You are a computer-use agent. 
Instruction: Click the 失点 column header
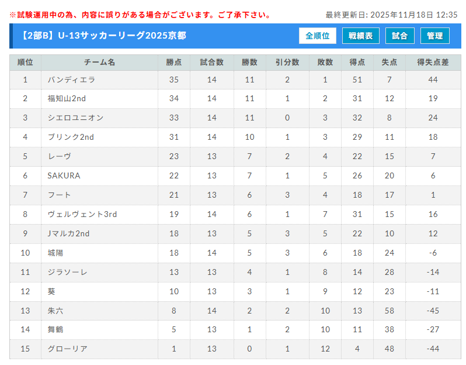pyautogui.click(x=390, y=63)
